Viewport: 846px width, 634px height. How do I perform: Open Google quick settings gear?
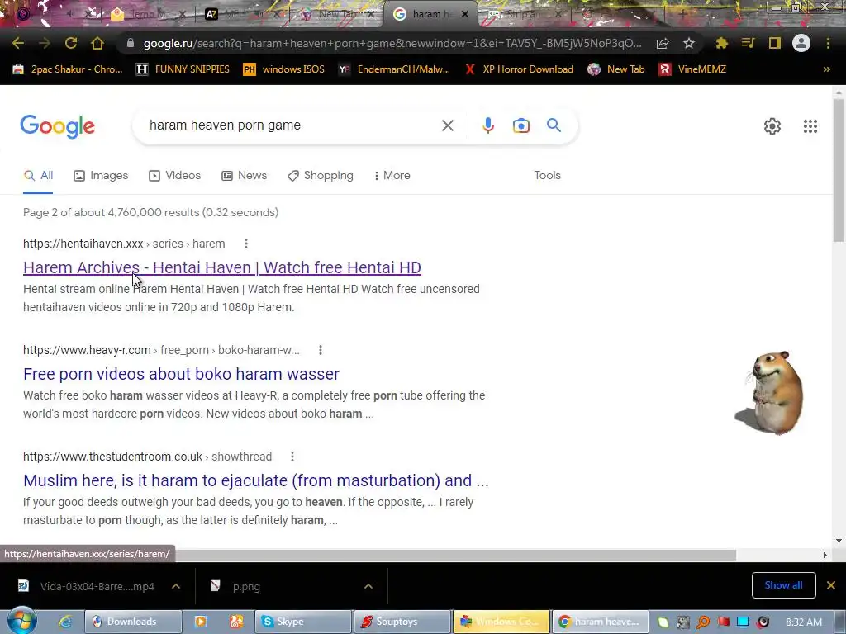click(772, 126)
